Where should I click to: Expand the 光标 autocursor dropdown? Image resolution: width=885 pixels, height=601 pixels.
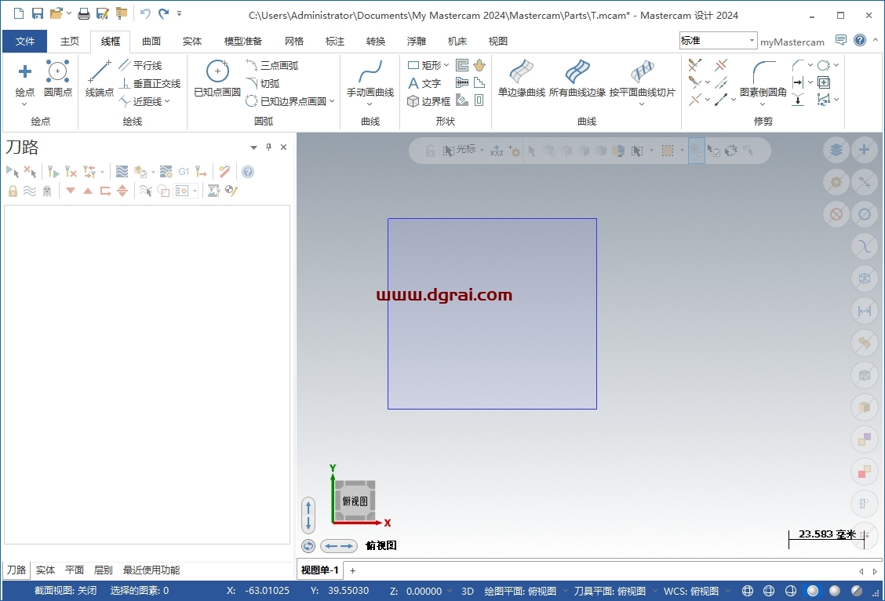tap(482, 150)
